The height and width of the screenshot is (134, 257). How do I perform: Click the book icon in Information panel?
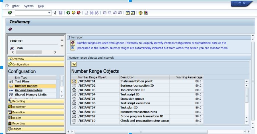(x=73, y=43)
